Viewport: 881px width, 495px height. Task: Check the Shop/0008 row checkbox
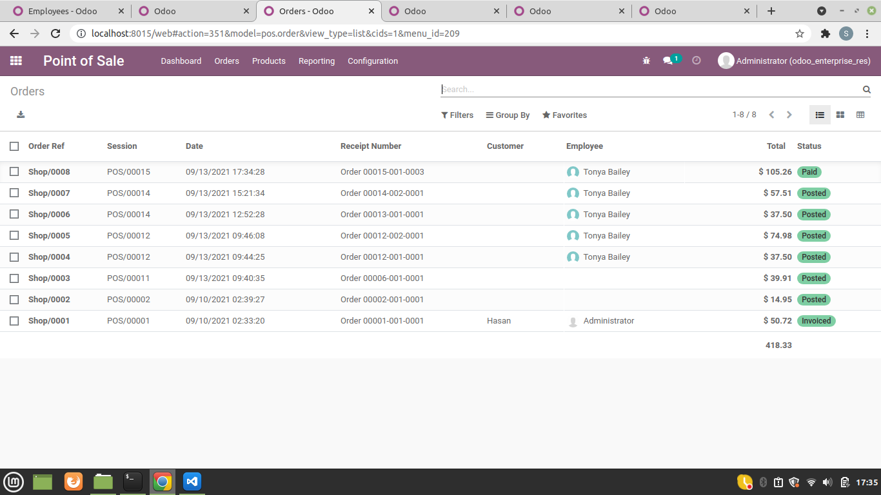click(14, 171)
